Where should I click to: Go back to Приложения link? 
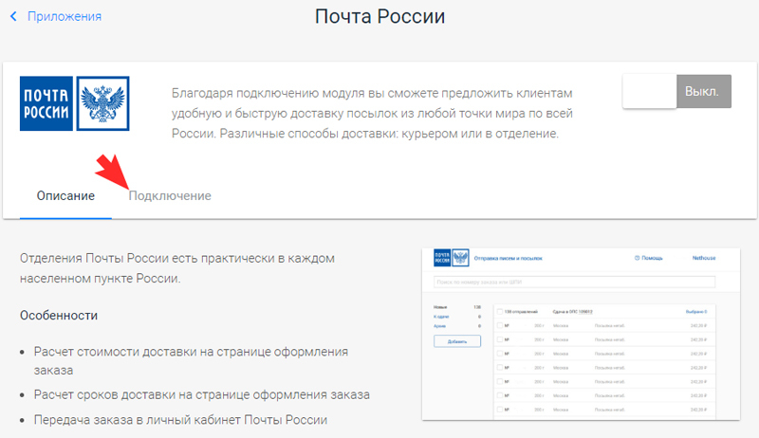point(65,16)
